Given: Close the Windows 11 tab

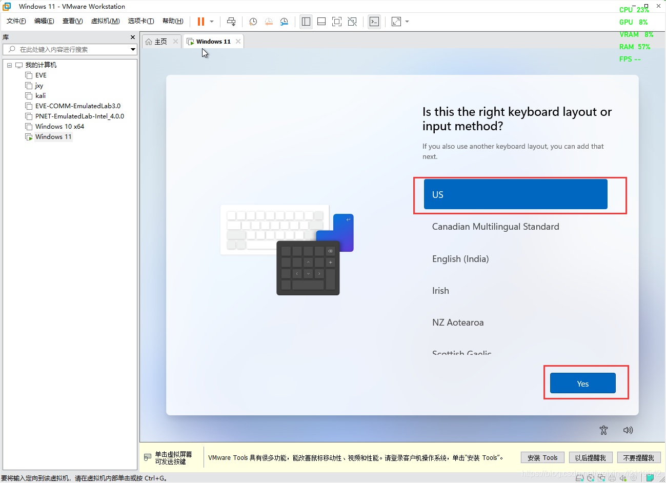Looking at the screenshot, I should pos(238,42).
